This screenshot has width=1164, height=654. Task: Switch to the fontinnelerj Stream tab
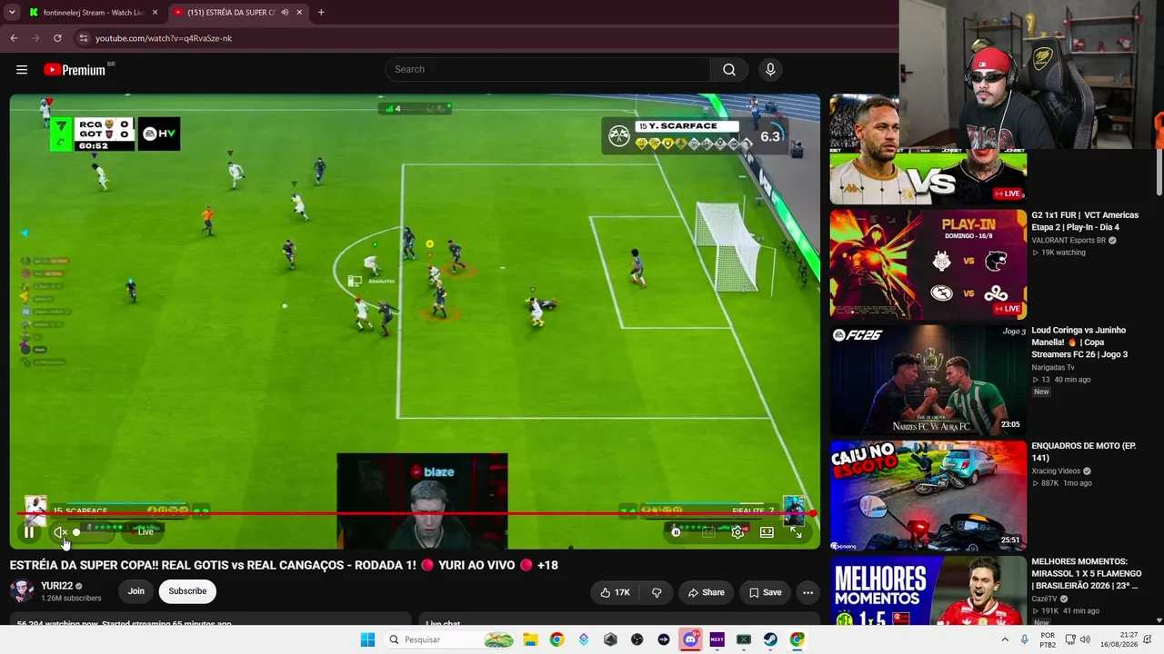click(x=94, y=13)
